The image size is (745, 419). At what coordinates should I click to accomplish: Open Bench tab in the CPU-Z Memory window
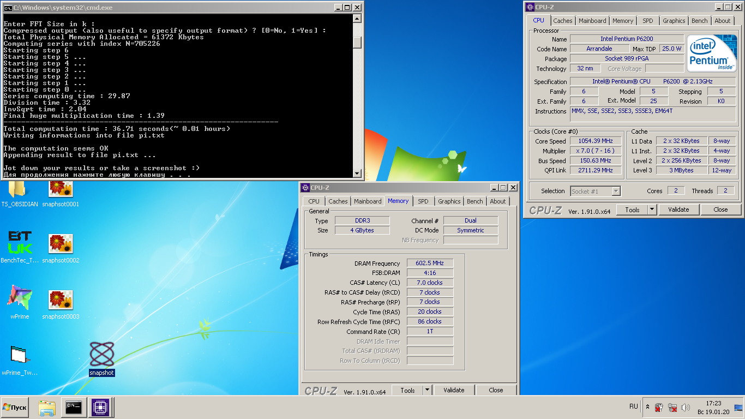(x=474, y=201)
